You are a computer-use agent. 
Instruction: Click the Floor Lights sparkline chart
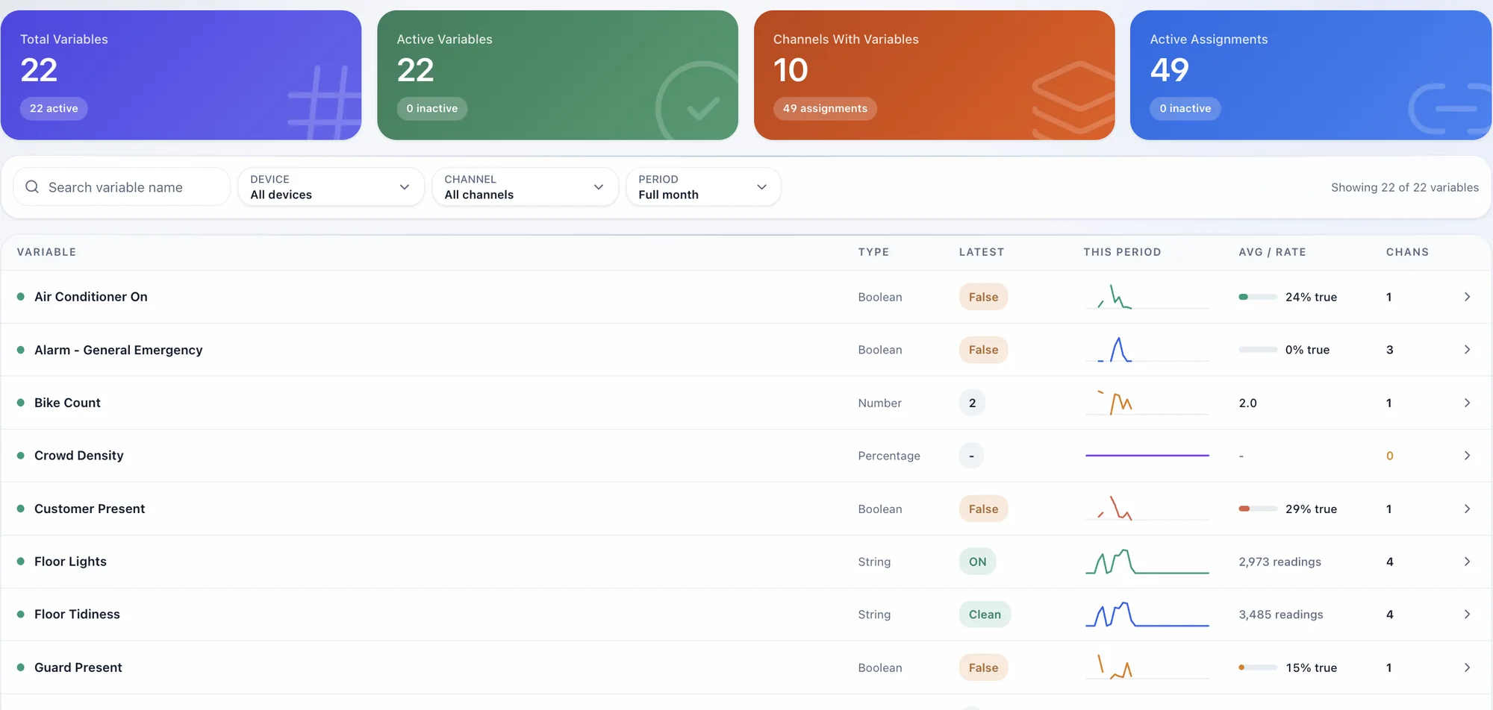tap(1147, 562)
